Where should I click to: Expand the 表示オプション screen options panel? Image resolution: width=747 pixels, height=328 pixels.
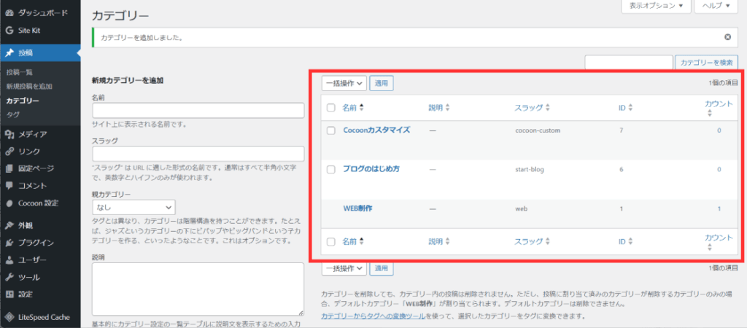pyautogui.click(x=655, y=6)
